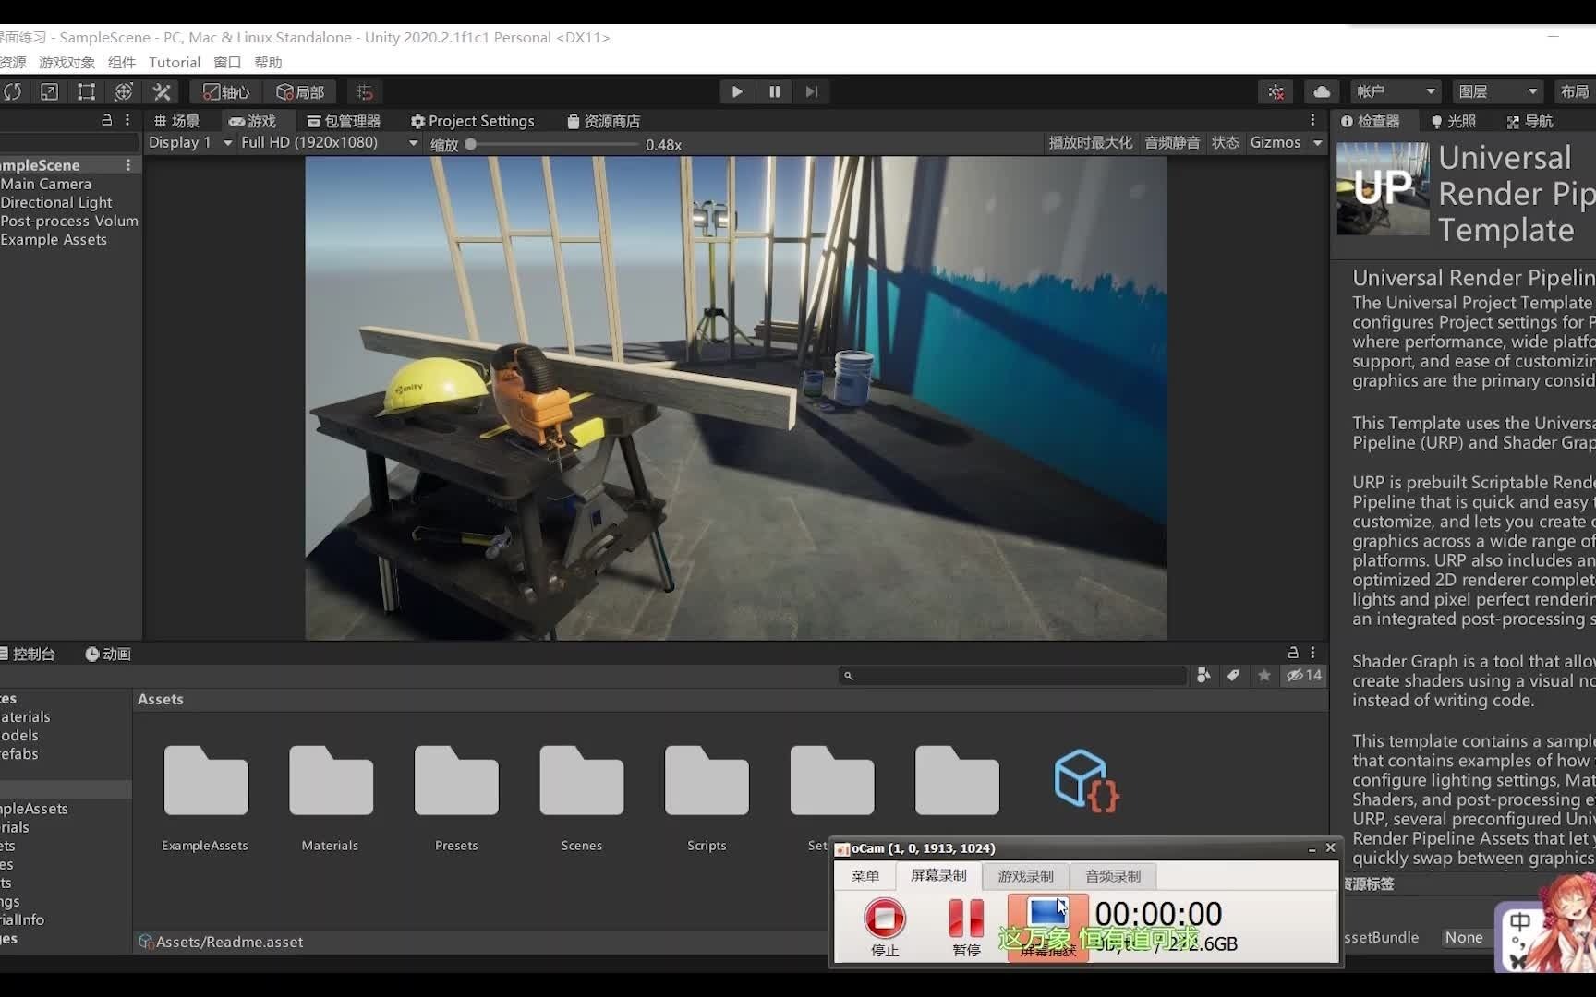Toggle pivot/center handle position (轴心)
The height and width of the screenshot is (997, 1596).
(226, 91)
